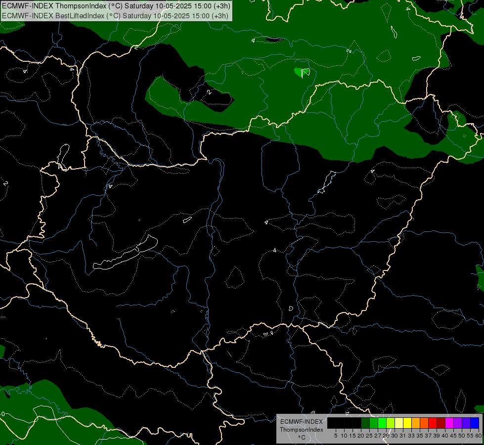Select the violet 50–55 legend swatch
484x445 pixels.
coord(466,423)
